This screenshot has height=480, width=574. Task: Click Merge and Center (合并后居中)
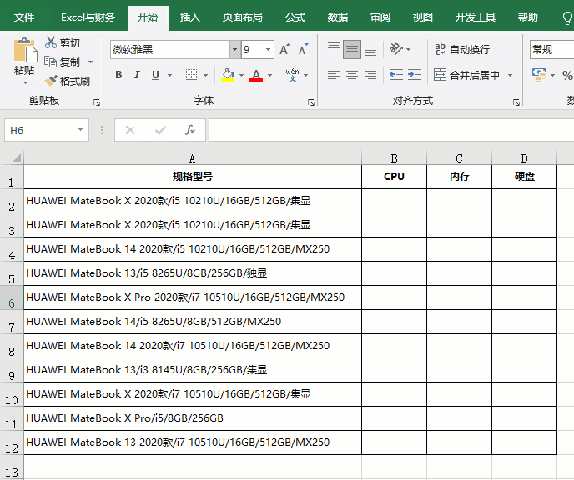pos(466,75)
